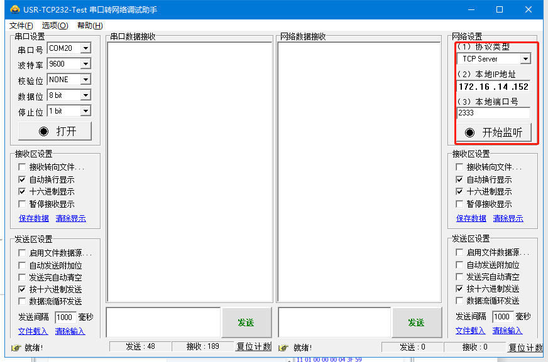Screen dimensions: 548x362
Task: Click serial 保存数据 link
Action: click(x=33, y=218)
